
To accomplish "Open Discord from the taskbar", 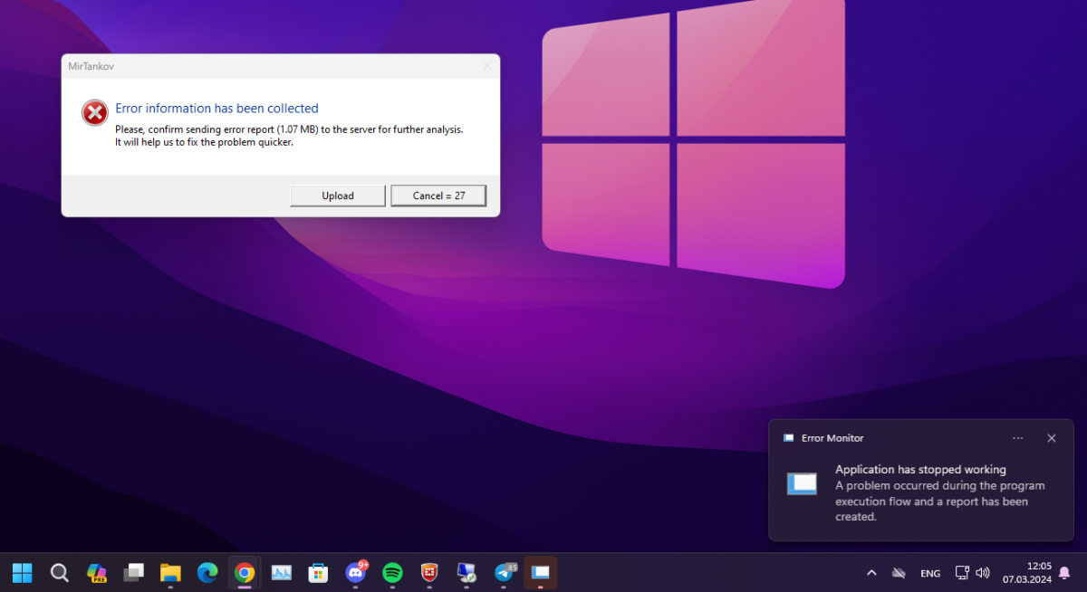I will click(x=356, y=572).
